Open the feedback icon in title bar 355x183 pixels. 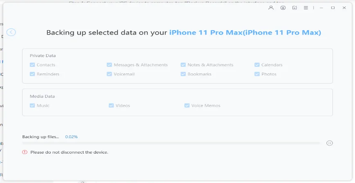point(294,8)
